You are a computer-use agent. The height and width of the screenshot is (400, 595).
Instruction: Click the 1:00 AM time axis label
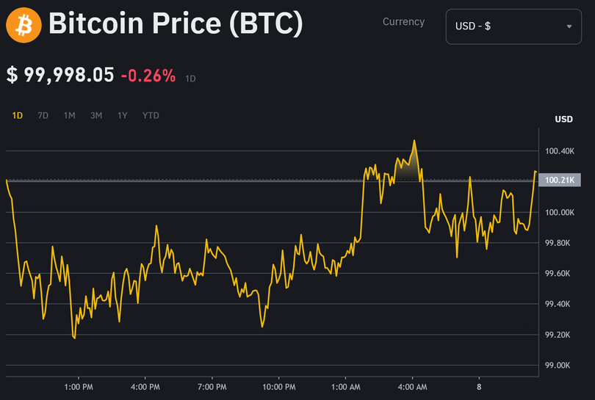coord(346,387)
